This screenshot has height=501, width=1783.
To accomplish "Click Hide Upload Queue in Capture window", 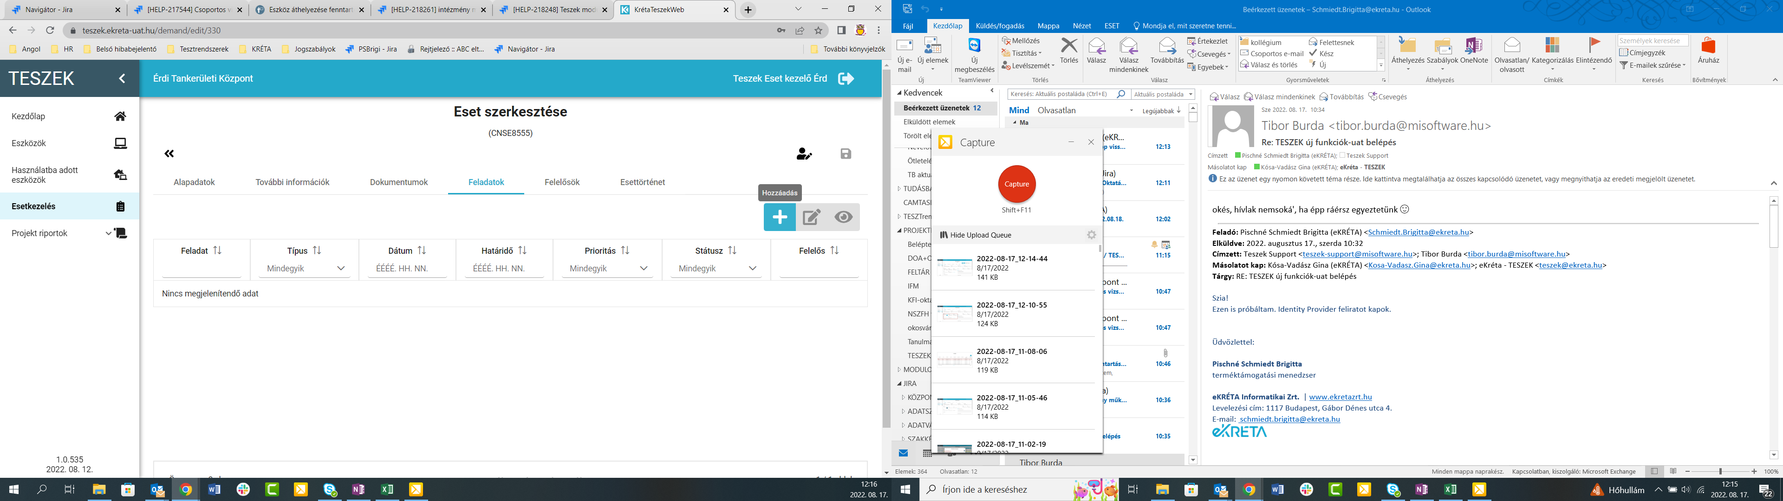I will click(x=976, y=235).
